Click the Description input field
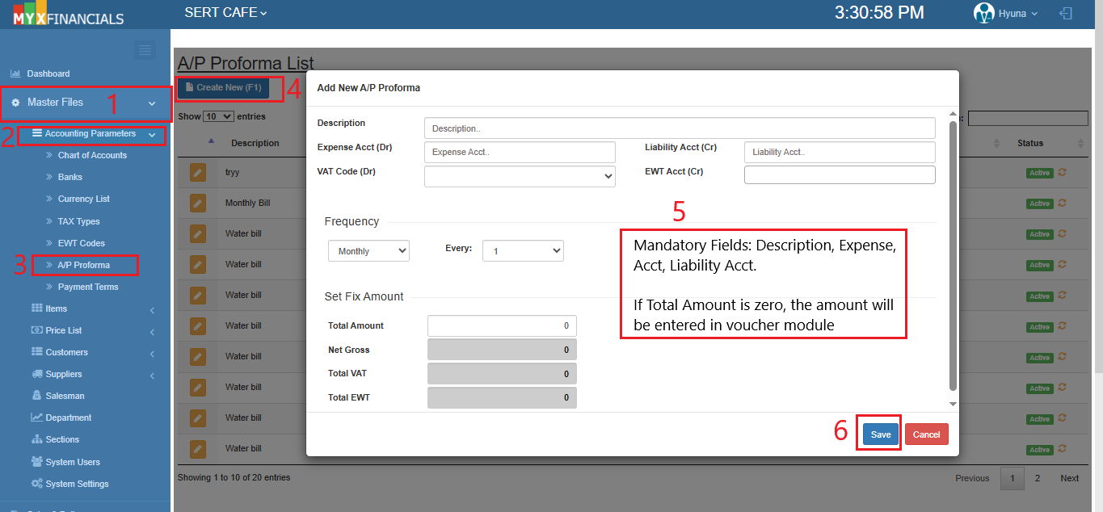Viewport: 1103px width, 512px height. (x=679, y=128)
